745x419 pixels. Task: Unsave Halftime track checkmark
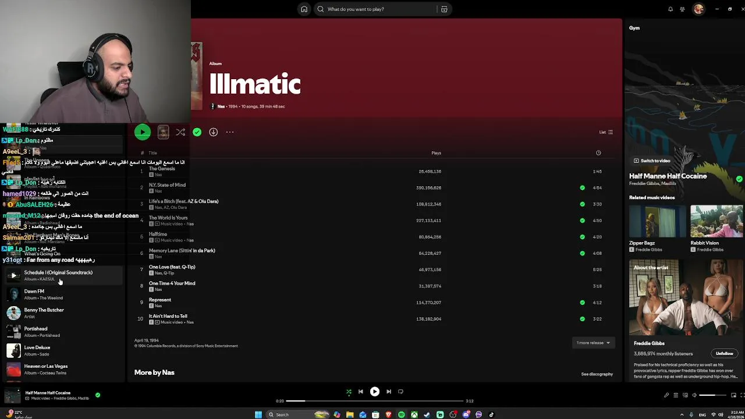[582, 237]
